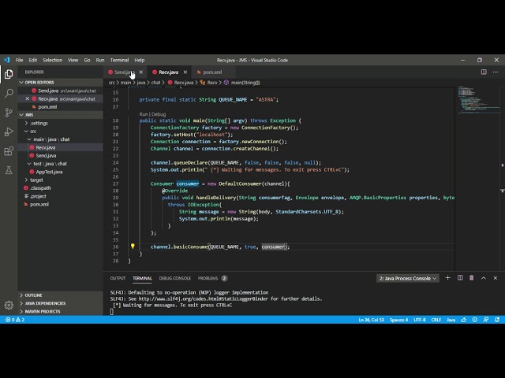Image resolution: width=505 pixels, height=378 pixels.
Task: Click the notifications bell in status bar
Action: [497, 320]
